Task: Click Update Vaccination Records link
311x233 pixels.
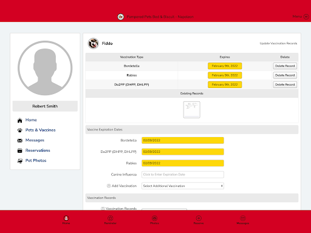Action: pos(278,43)
